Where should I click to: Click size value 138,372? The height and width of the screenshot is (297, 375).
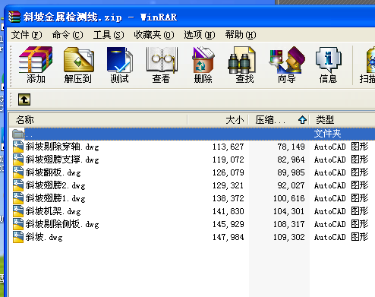tap(228, 198)
